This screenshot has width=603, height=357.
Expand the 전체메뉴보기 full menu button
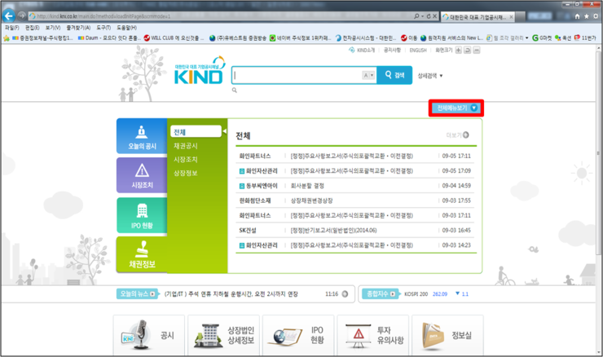(456, 108)
